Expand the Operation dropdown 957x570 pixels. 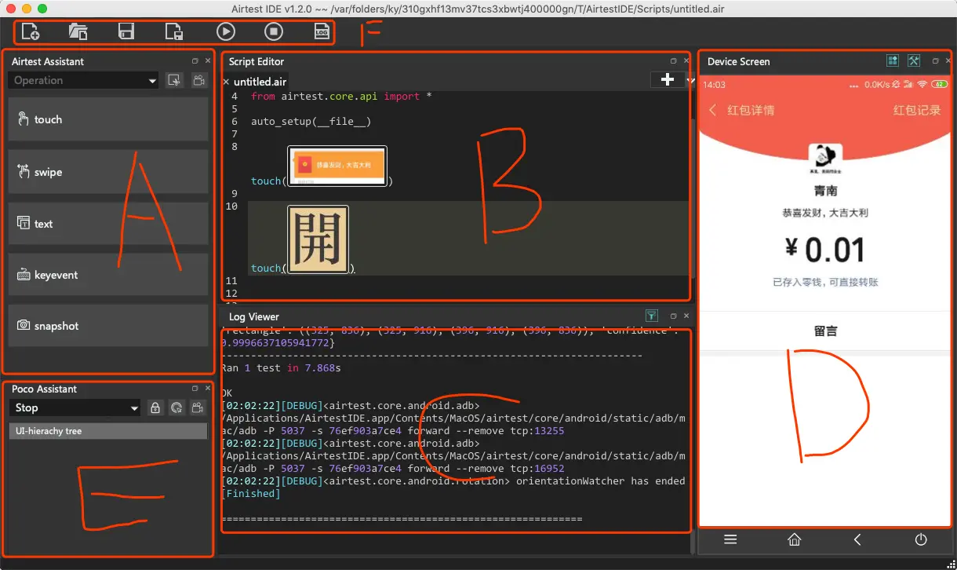tap(83, 80)
